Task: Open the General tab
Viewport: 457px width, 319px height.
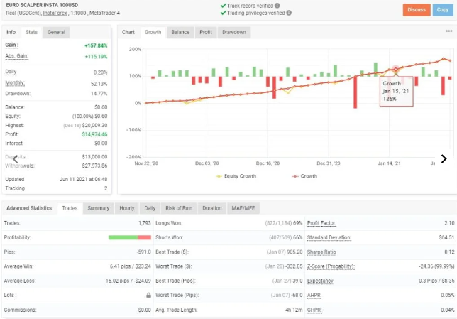Action: pos(56,32)
